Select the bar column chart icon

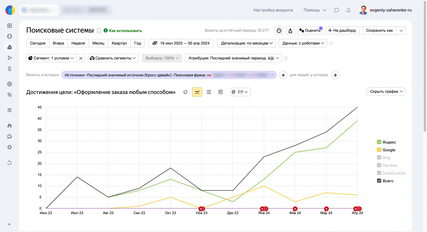click(220, 92)
